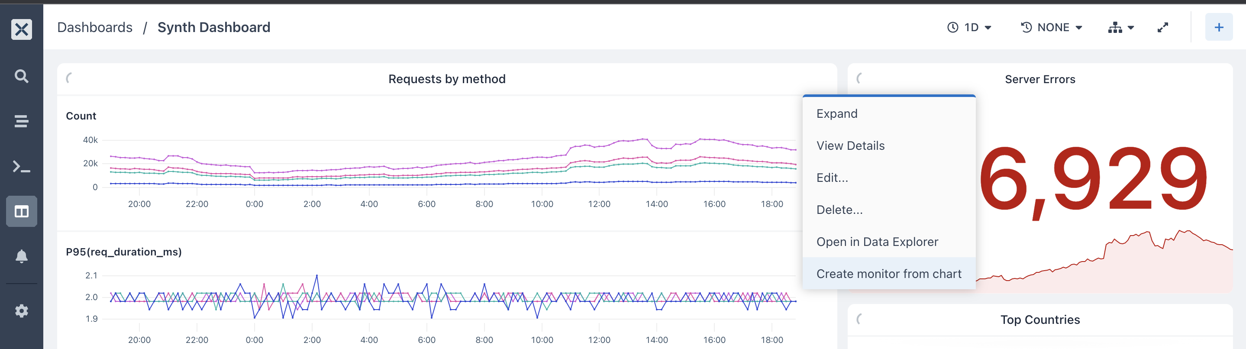Open the 1D time range dropdown
This screenshot has width=1246, height=349.
[969, 28]
